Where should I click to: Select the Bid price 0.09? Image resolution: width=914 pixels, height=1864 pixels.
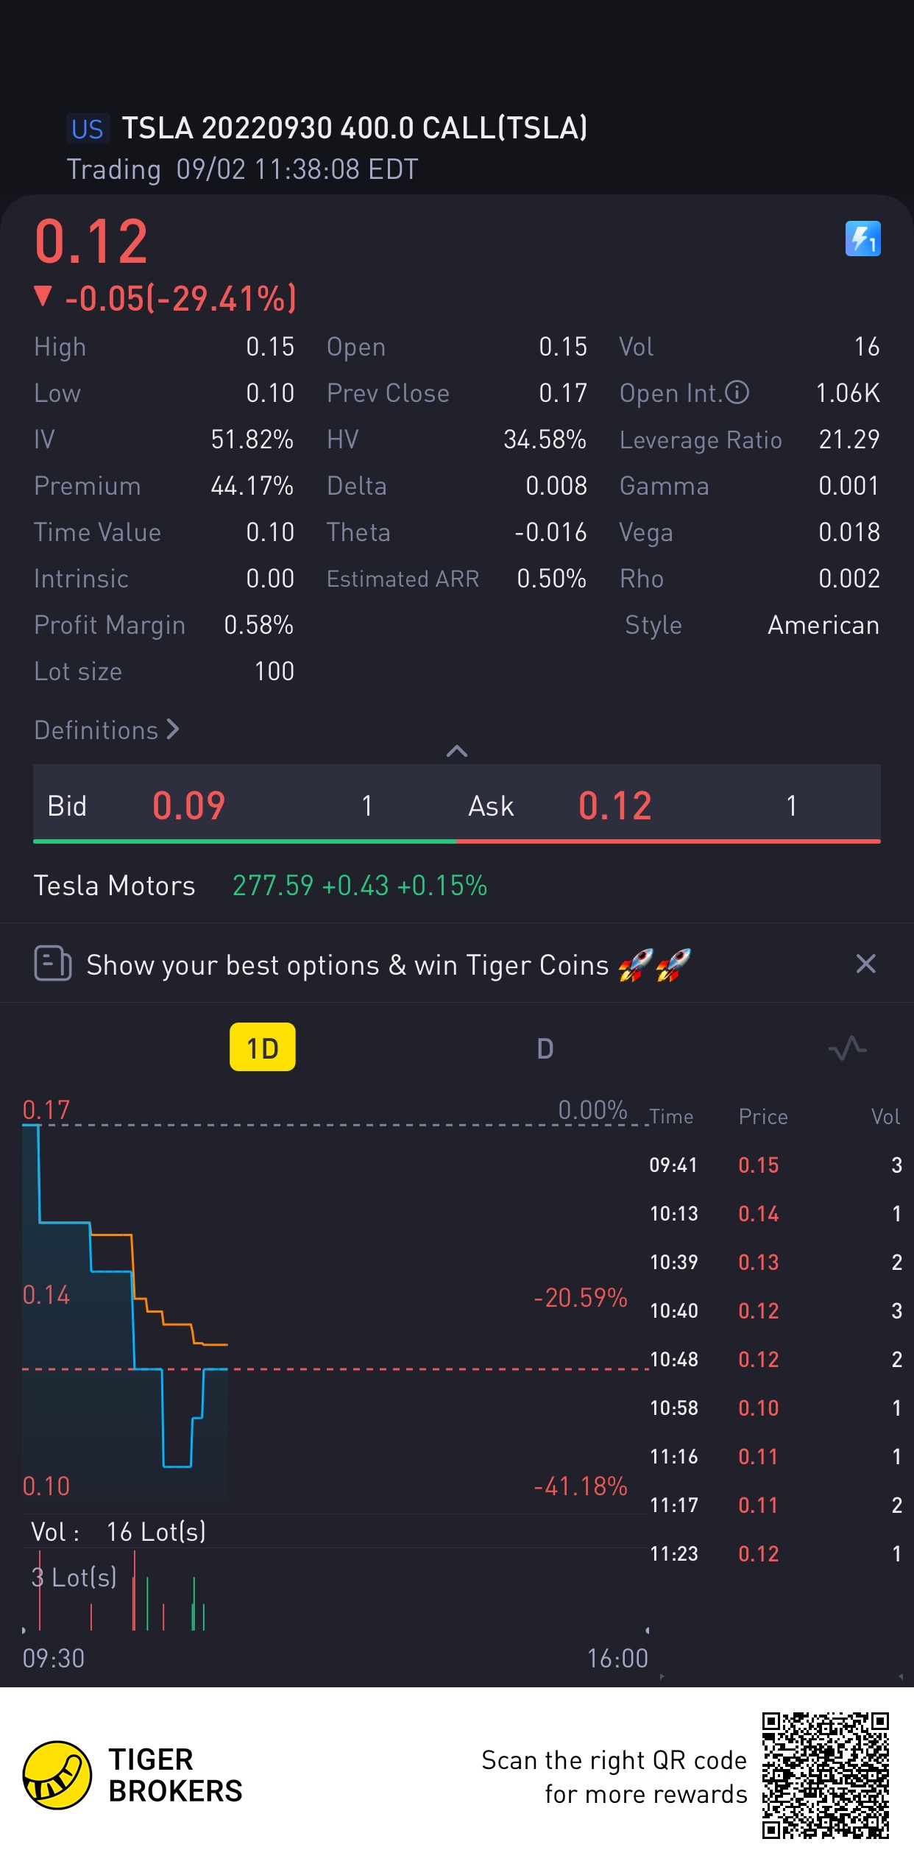[188, 805]
